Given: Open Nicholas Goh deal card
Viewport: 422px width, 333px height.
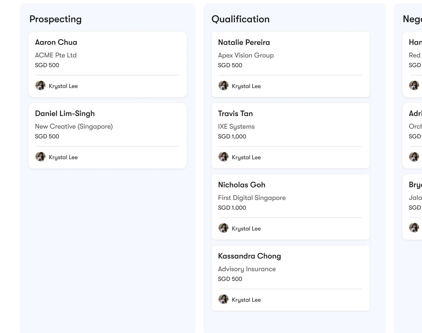Looking at the screenshot, I should 291,207.
